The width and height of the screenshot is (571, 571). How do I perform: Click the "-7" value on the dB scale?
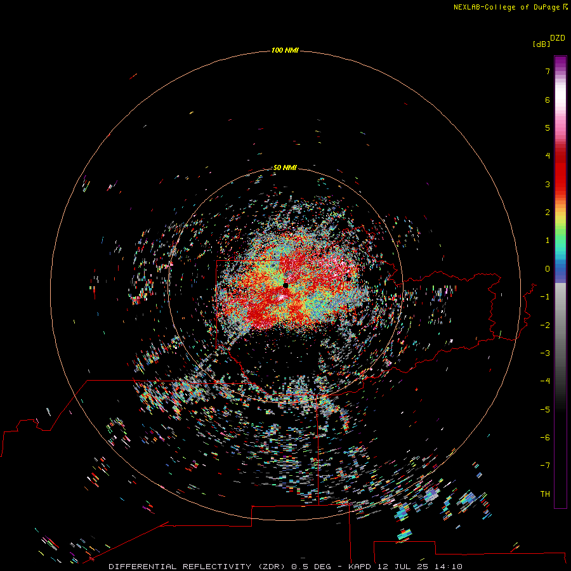tap(545, 466)
